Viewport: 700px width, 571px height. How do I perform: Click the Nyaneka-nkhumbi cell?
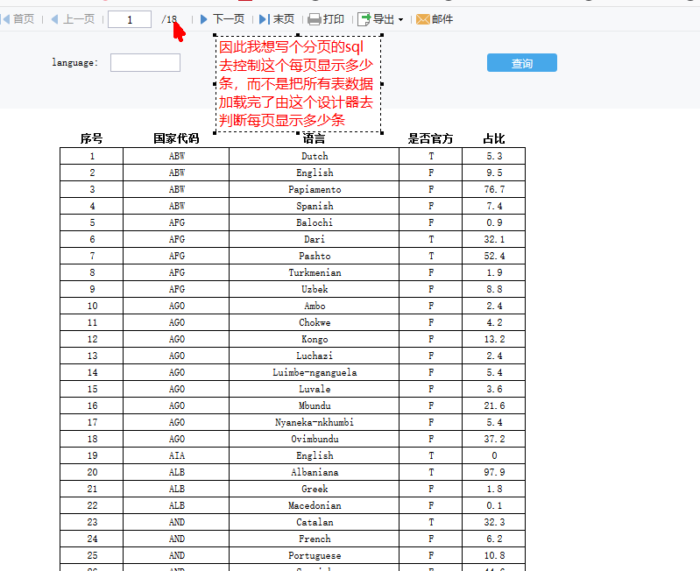315,422
